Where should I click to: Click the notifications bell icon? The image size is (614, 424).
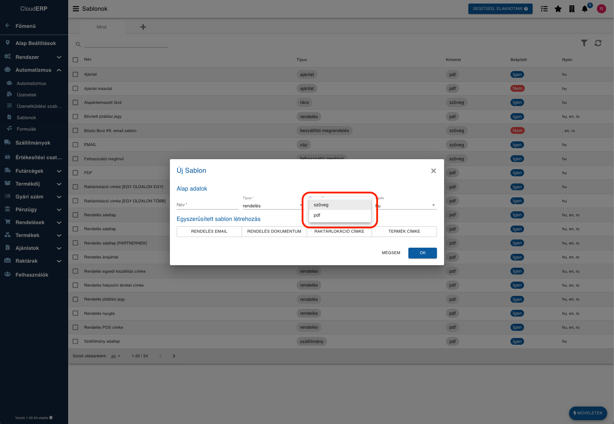(584, 9)
